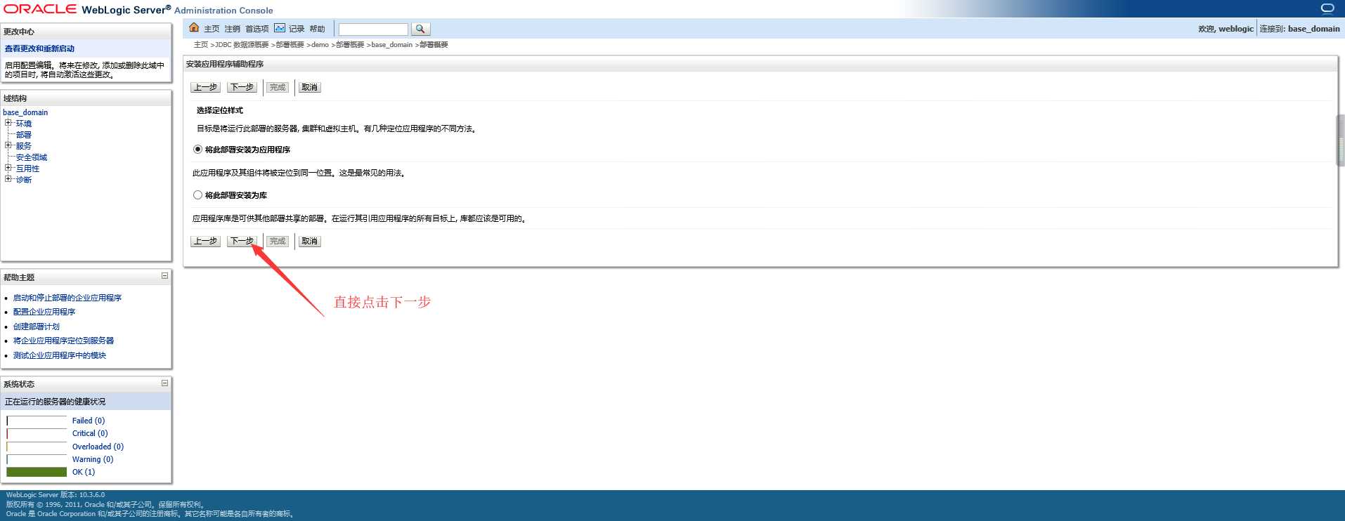Open 将企业应用程序定位到服务器 help link
1345x521 pixels.
63,341
